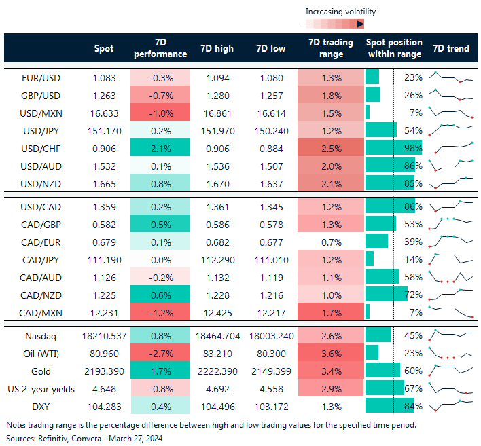Click the EUR/USD 7D trend sparkline
Image resolution: width=481 pixels, height=446 pixels.
click(x=450, y=77)
